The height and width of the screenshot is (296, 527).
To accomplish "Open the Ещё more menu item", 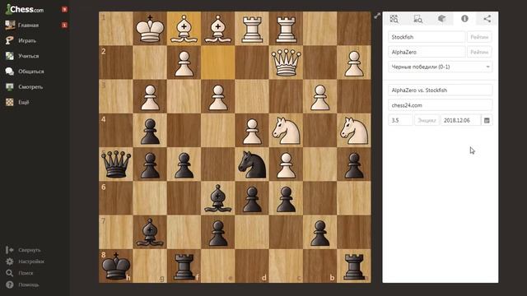I will (24, 102).
